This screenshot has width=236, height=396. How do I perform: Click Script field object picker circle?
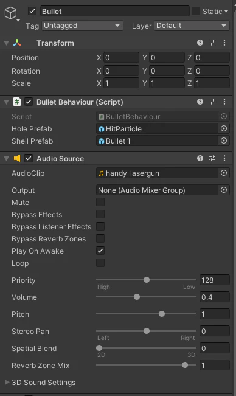pos(224,116)
